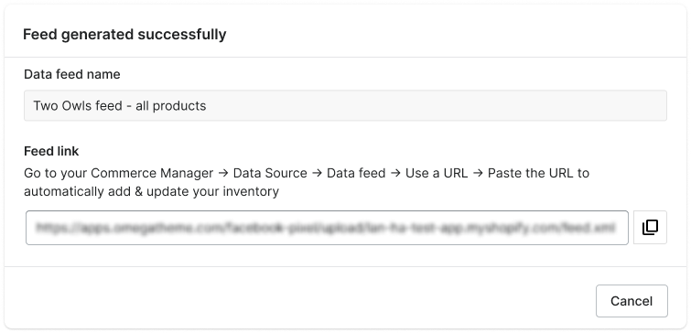Screen dimensions: 691x333
Task: Click the bold 'Feed link' label
Action: (x=51, y=151)
